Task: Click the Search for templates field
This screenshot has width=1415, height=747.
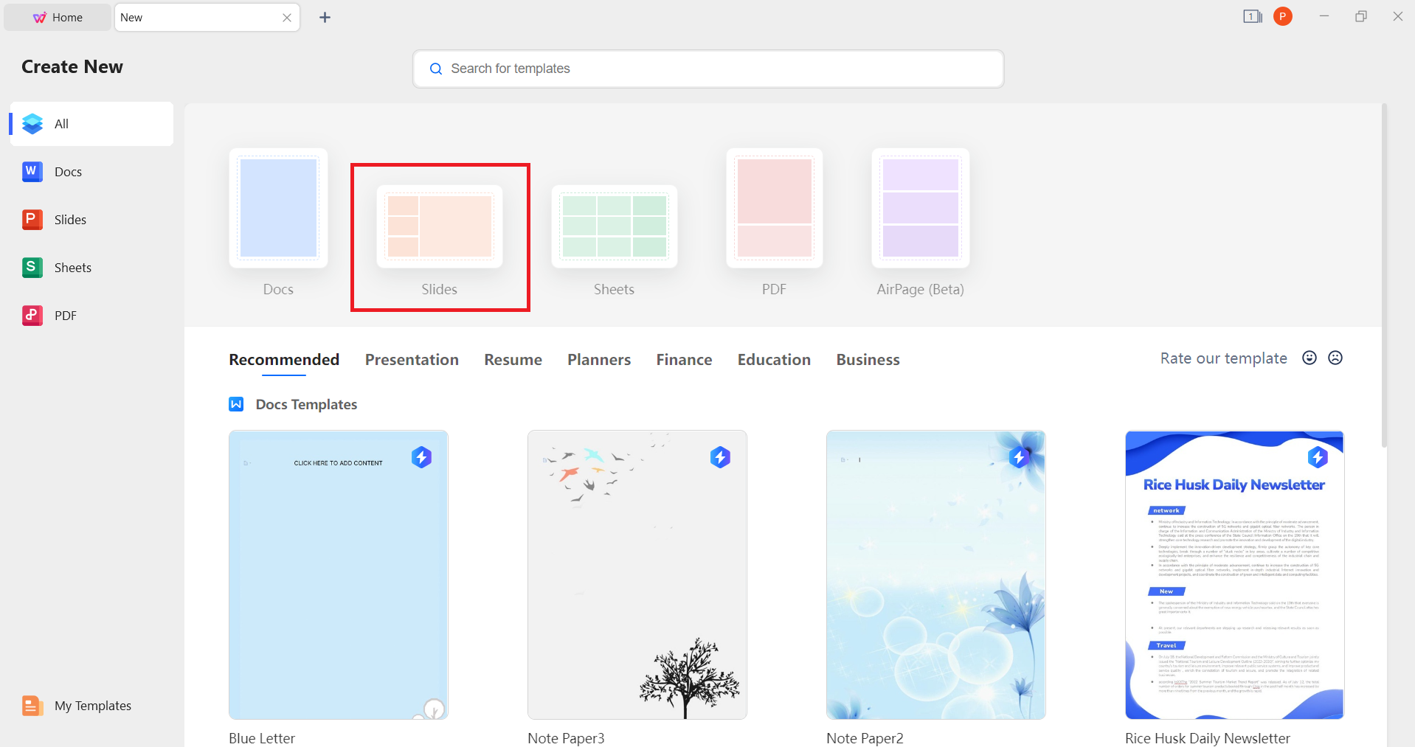Action: 707,69
